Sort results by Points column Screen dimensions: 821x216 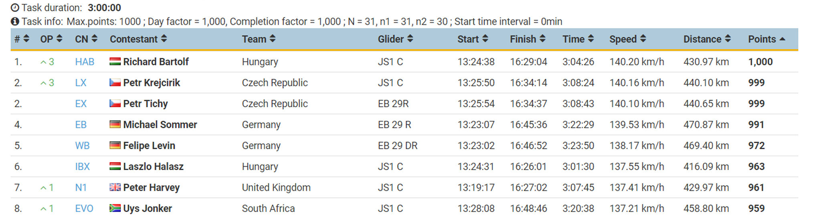(766, 39)
